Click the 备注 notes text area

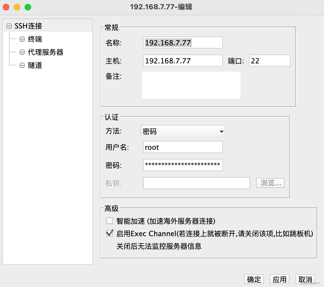191,85
